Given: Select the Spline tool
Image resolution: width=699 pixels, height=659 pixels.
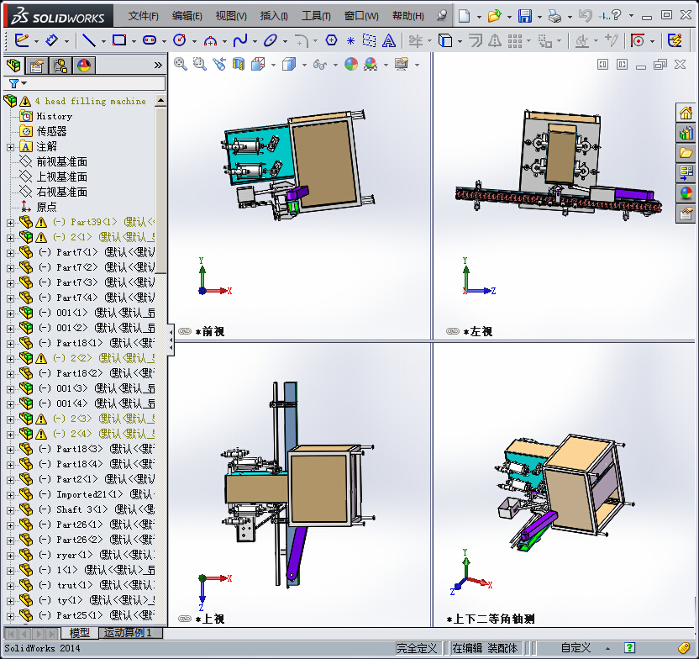Looking at the screenshot, I should pyautogui.click(x=240, y=40).
